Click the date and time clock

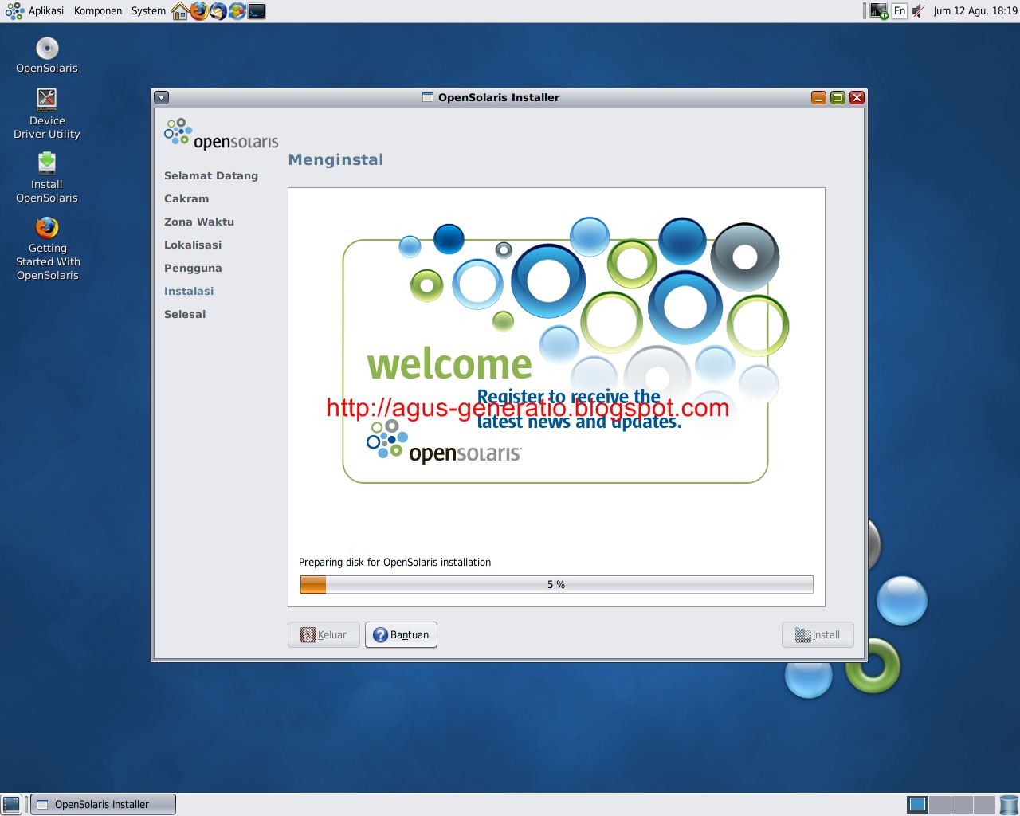975,11
